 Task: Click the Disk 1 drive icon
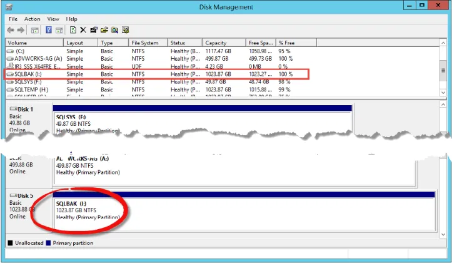click(x=13, y=109)
